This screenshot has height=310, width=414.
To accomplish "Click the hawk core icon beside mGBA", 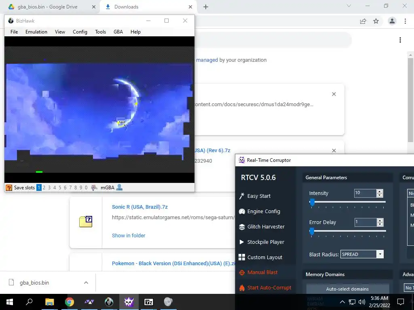I will click(94, 188).
